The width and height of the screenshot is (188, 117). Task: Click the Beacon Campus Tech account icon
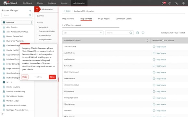coord(4,36)
